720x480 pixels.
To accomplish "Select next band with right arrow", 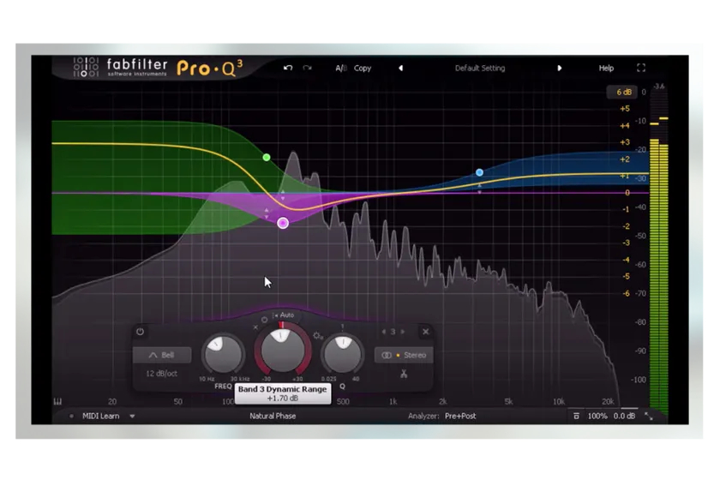I will point(403,332).
